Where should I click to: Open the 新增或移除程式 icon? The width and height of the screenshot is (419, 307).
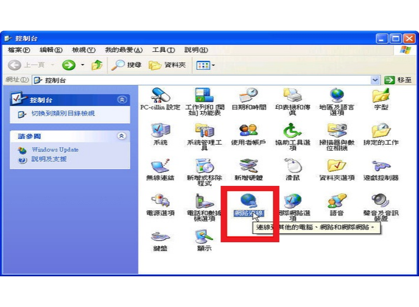tap(204, 167)
